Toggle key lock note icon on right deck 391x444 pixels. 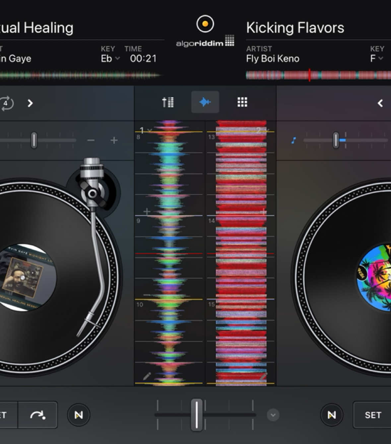293,141
